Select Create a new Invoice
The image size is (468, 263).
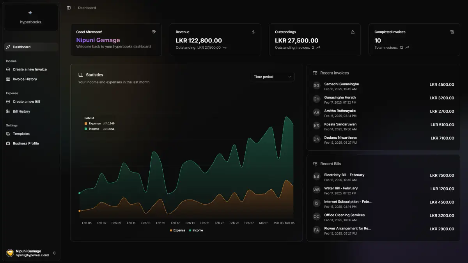point(29,69)
